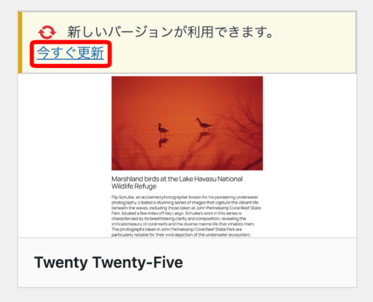Click the last visible line of preview paragraph

tap(181, 235)
